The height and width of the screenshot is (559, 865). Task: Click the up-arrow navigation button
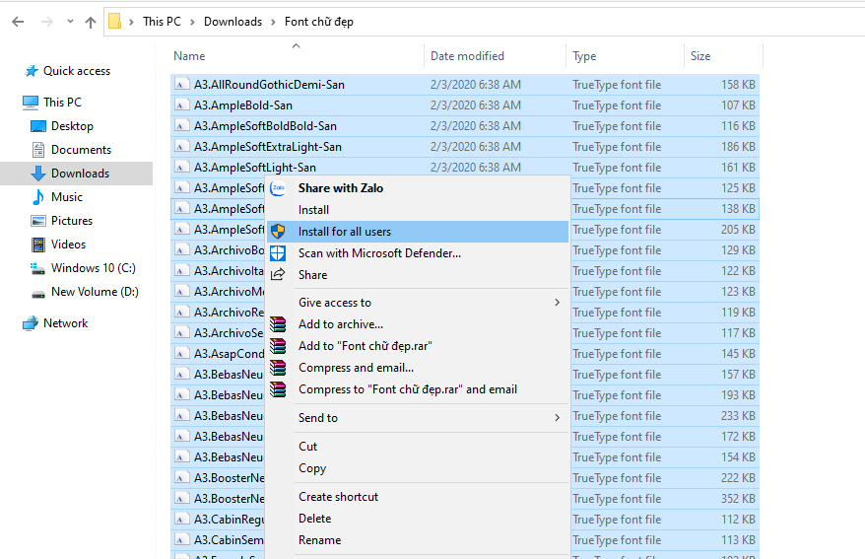[89, 22]
